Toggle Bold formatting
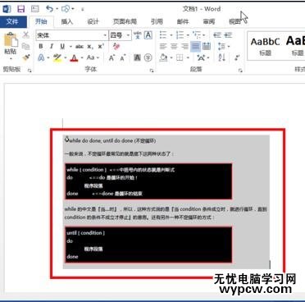Screen dimensions: 305x302 tap(41, 47)
